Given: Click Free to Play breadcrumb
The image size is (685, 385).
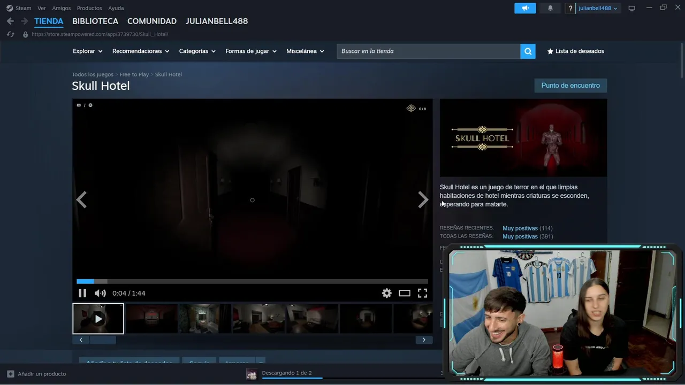Looking at the screenshot, I should pos(134,74).
